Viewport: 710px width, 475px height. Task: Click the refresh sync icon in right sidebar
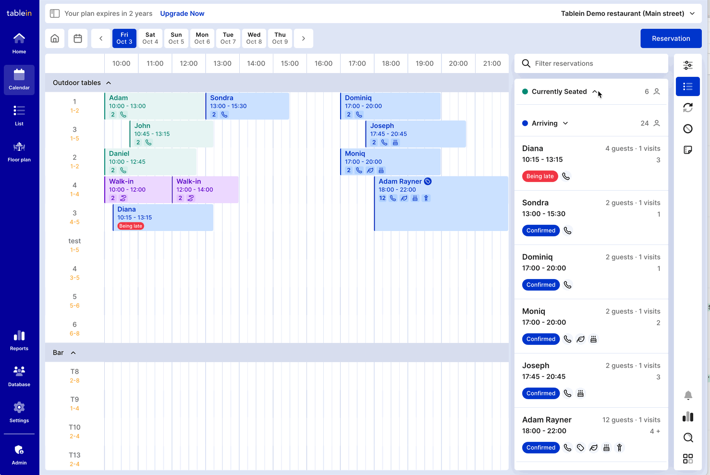[688, 108]
